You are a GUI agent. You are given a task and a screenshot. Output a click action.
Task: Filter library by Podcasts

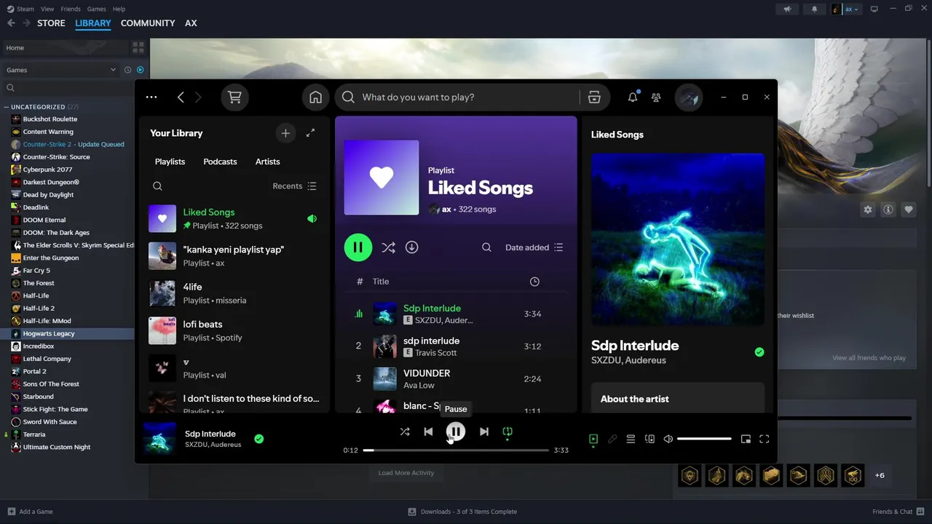point(220,162)
